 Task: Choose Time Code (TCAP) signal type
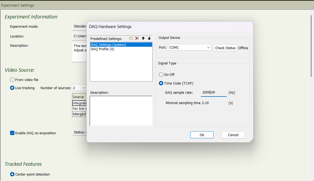161,83
